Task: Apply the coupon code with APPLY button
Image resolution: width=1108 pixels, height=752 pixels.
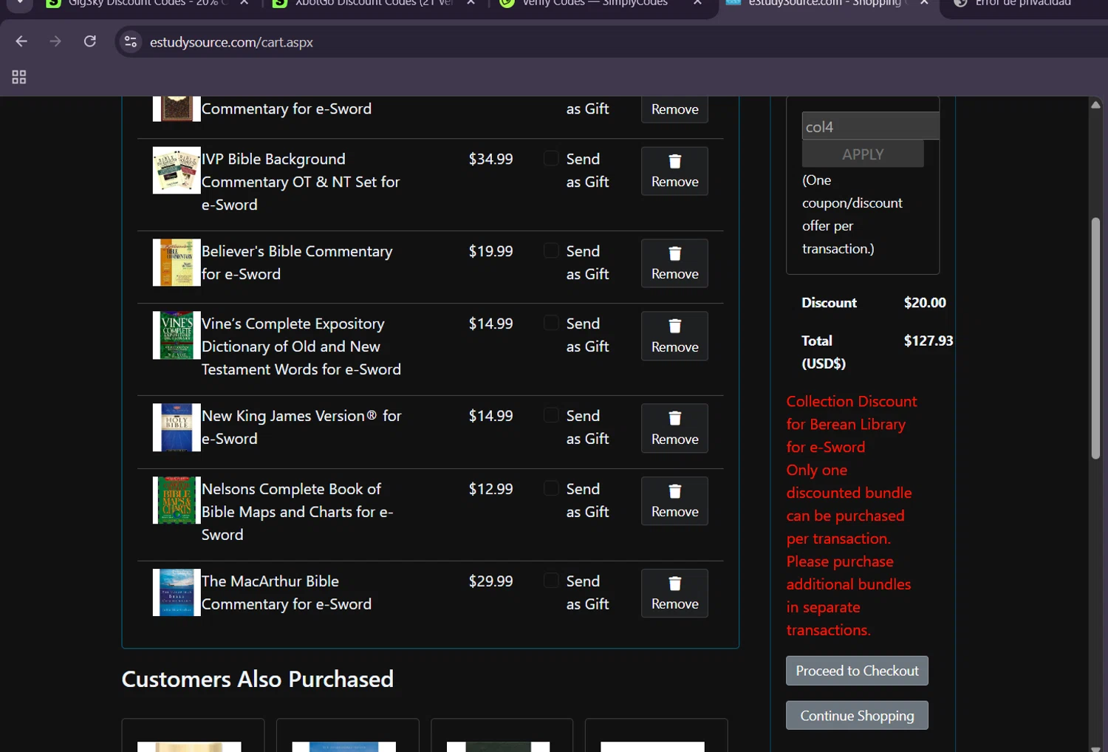Action: [863, 154]
